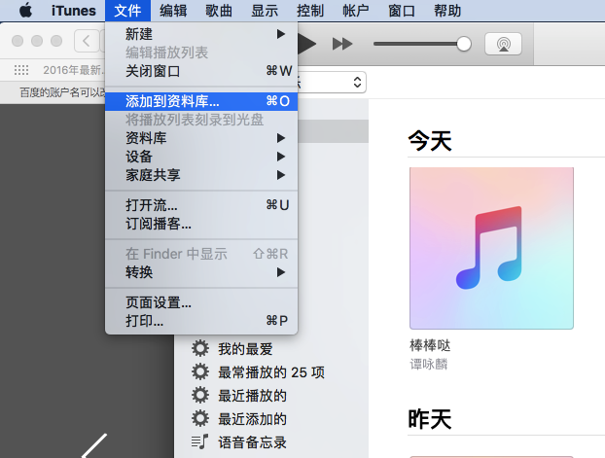The width and height of the screenshot is (605, 458).
Task: Open the 最近添加的 playlist
Action: 252,419
